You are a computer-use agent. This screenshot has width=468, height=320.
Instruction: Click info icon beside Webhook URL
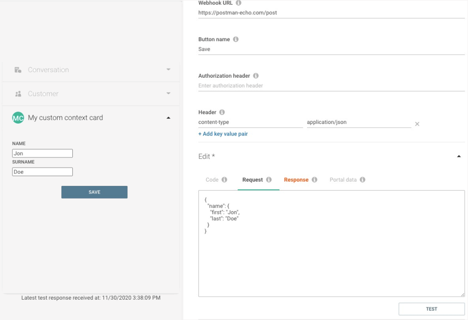coord(238,3)
